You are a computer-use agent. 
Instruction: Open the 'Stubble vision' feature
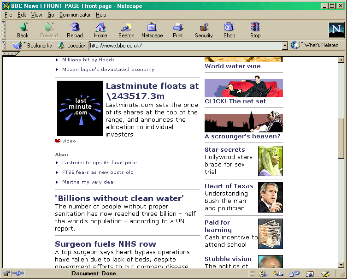228,259
